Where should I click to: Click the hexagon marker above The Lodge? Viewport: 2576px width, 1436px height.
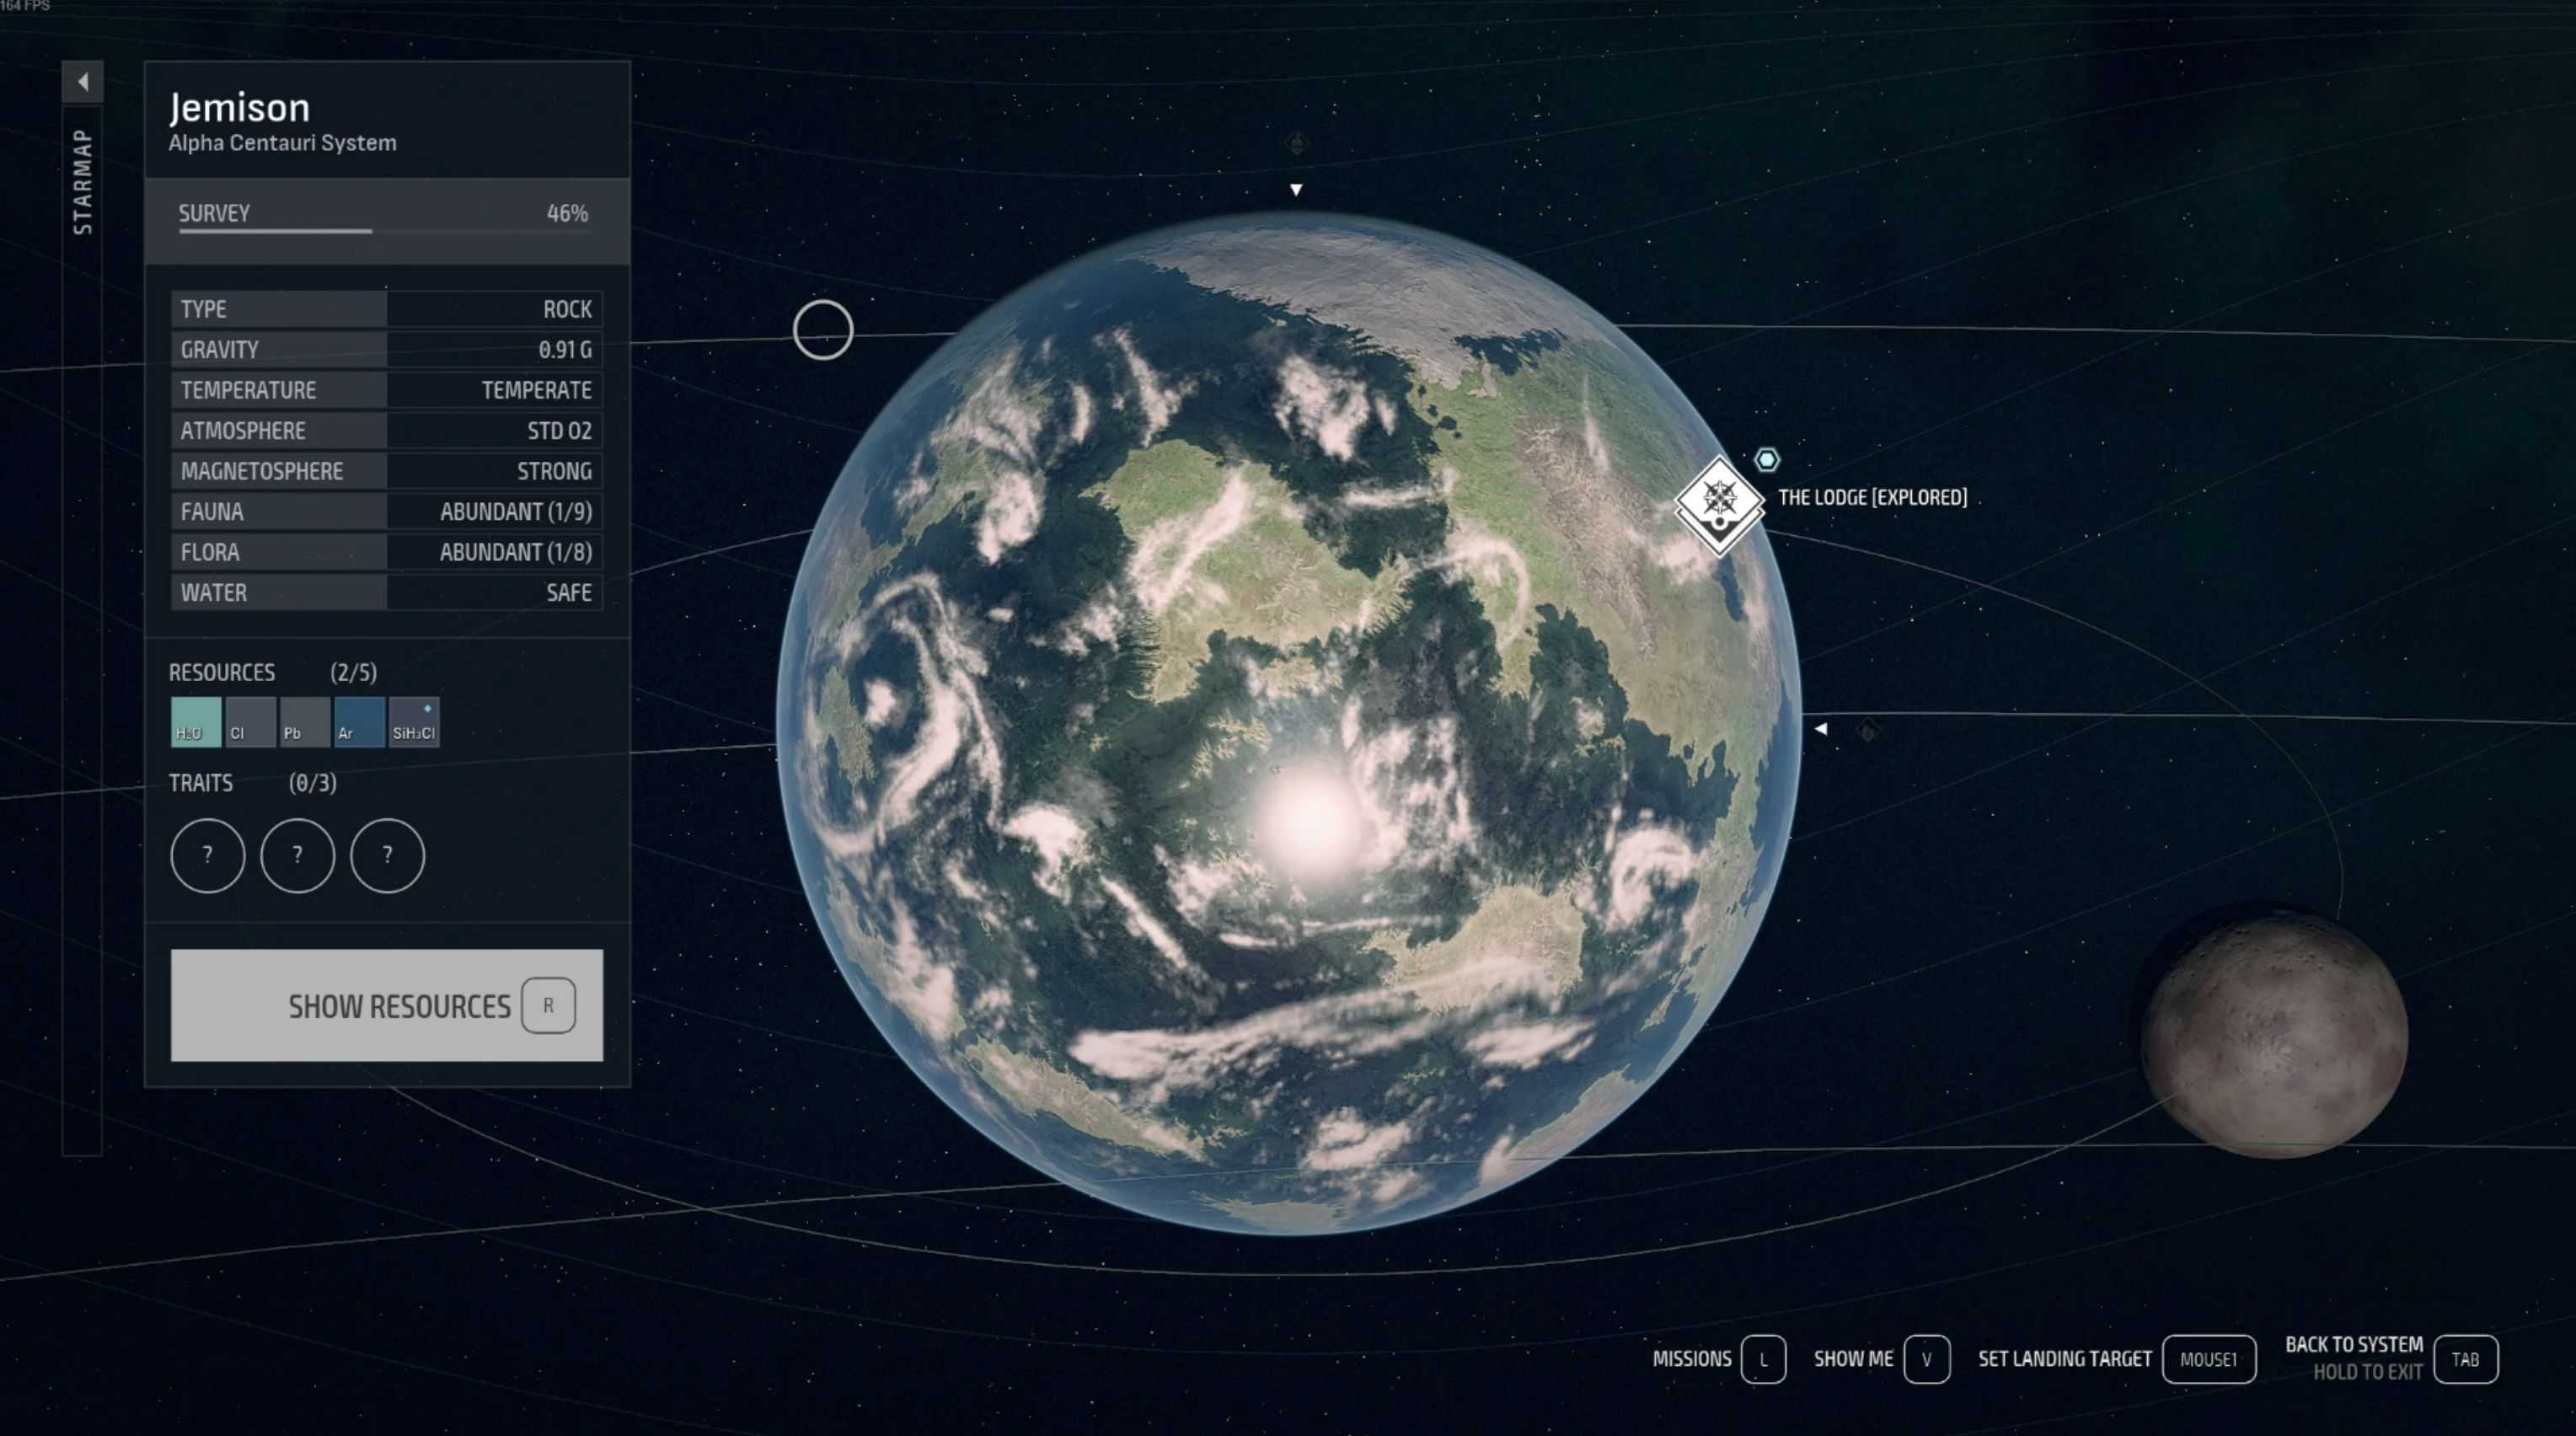tap(1766, 459)
